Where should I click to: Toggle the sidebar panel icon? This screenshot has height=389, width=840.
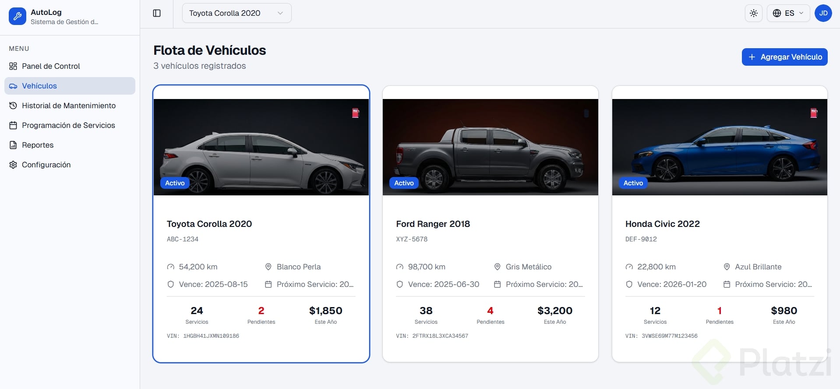157,13
